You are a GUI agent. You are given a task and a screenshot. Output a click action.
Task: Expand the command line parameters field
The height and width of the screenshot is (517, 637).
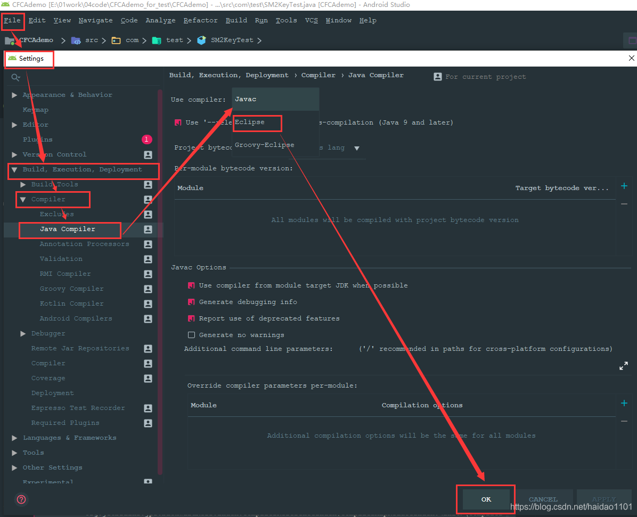(x=624, y=366)
